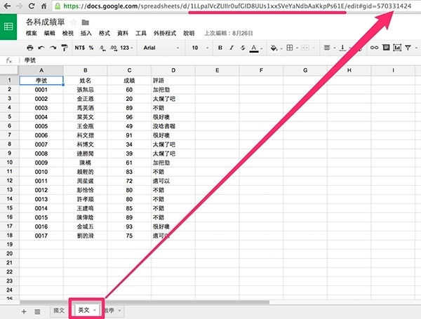Decrease decimal places
The width and height of the screenshot is (421, 319).
point(102,48)
